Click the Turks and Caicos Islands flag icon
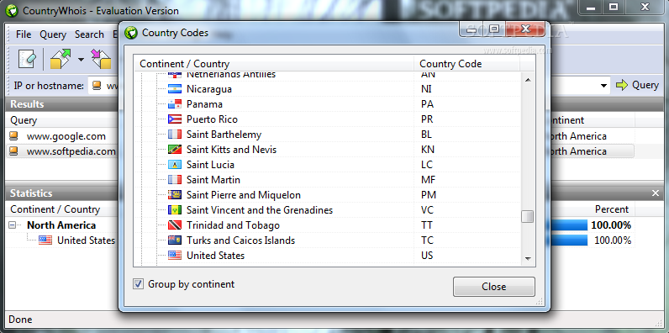Viewport: 669px width, 333px height. [175, 240]
